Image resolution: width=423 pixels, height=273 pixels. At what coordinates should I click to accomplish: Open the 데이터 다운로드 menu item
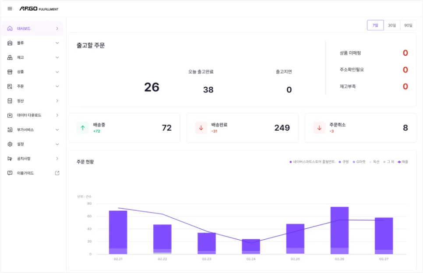[32, 115]
